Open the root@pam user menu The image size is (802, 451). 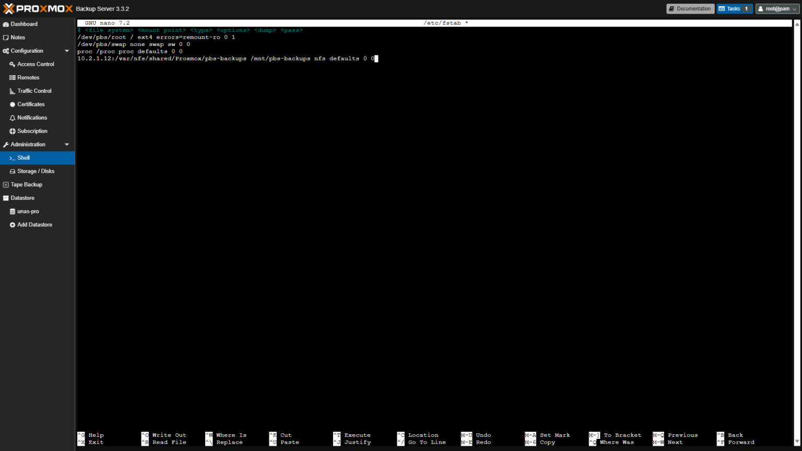[776, 8]
